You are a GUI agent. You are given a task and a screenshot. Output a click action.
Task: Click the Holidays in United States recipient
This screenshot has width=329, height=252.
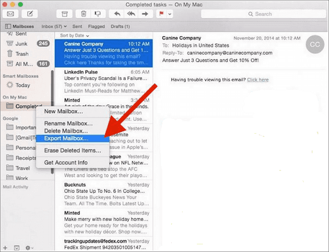coord(201,45)
